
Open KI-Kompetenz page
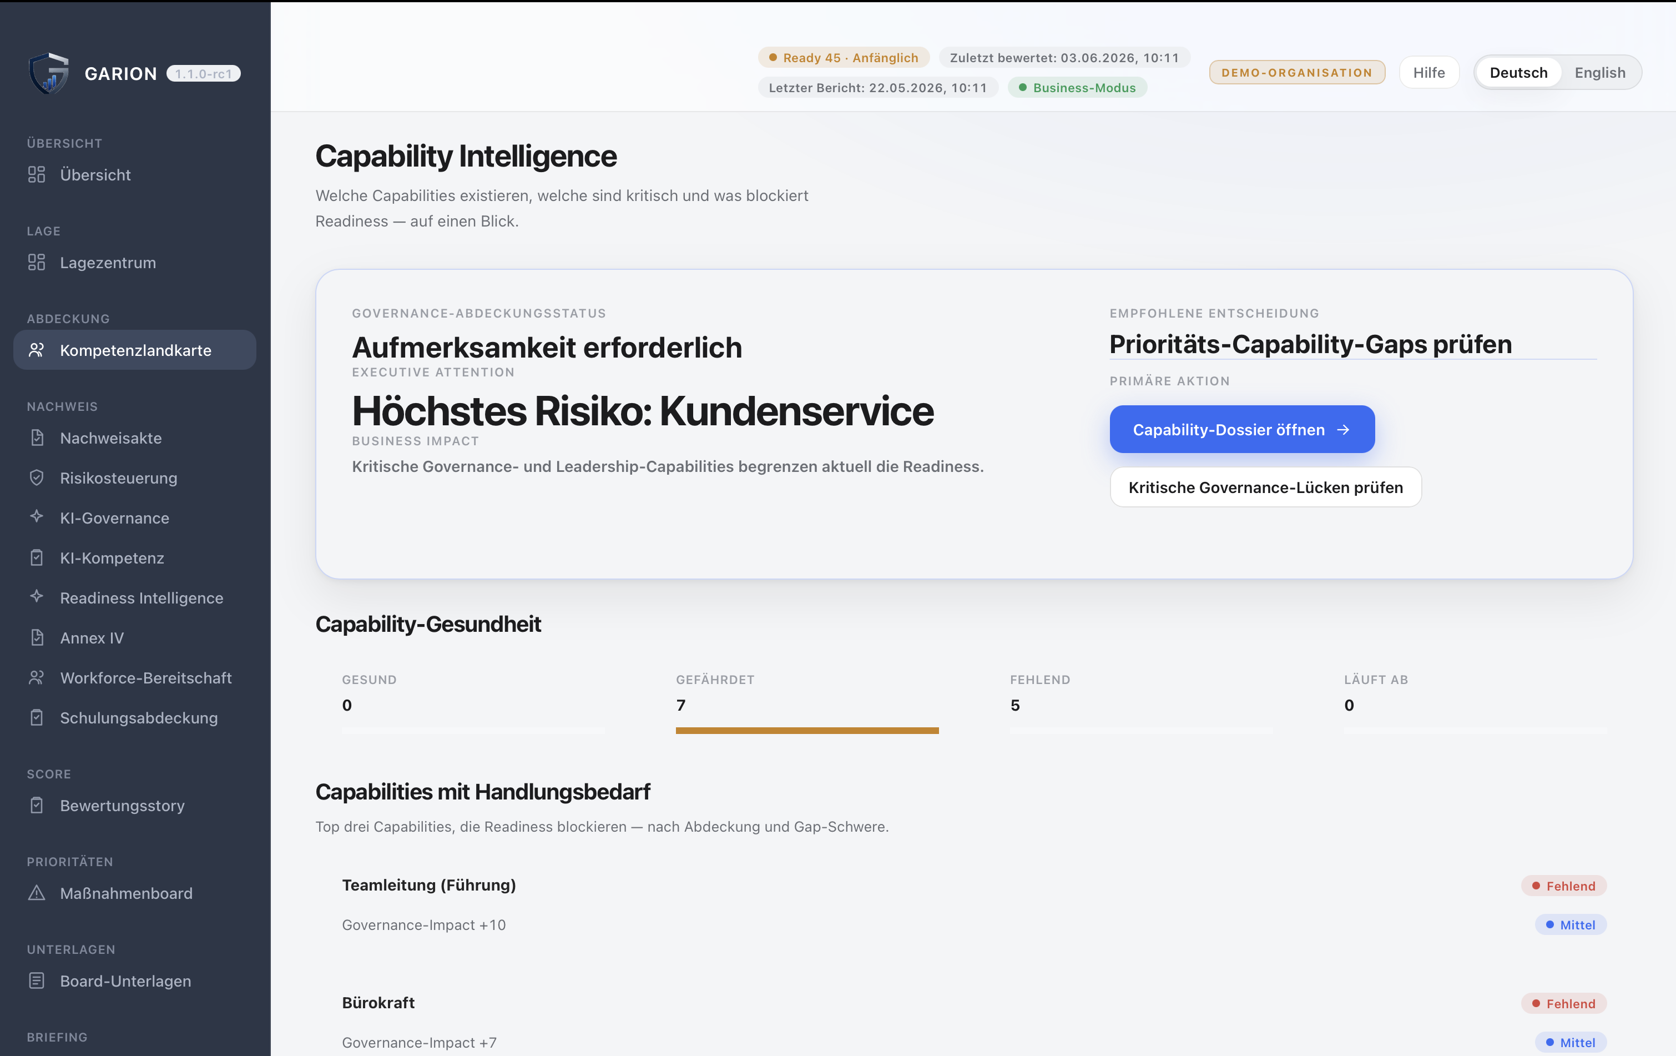(x=135, y=557)
